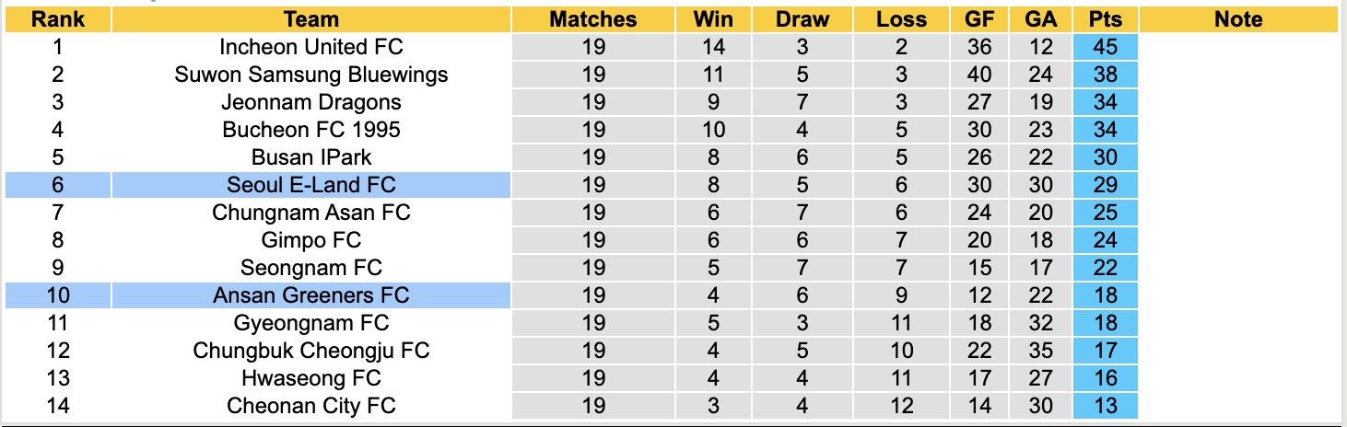
Task: Click the Chungbuk Cheongju FC team name
Action: [311, 351]
